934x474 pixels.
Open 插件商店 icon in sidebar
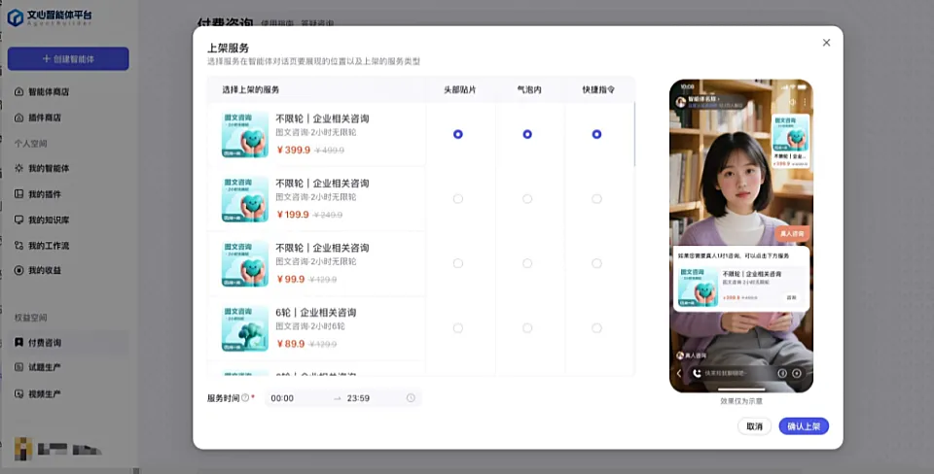pos(19,118)
